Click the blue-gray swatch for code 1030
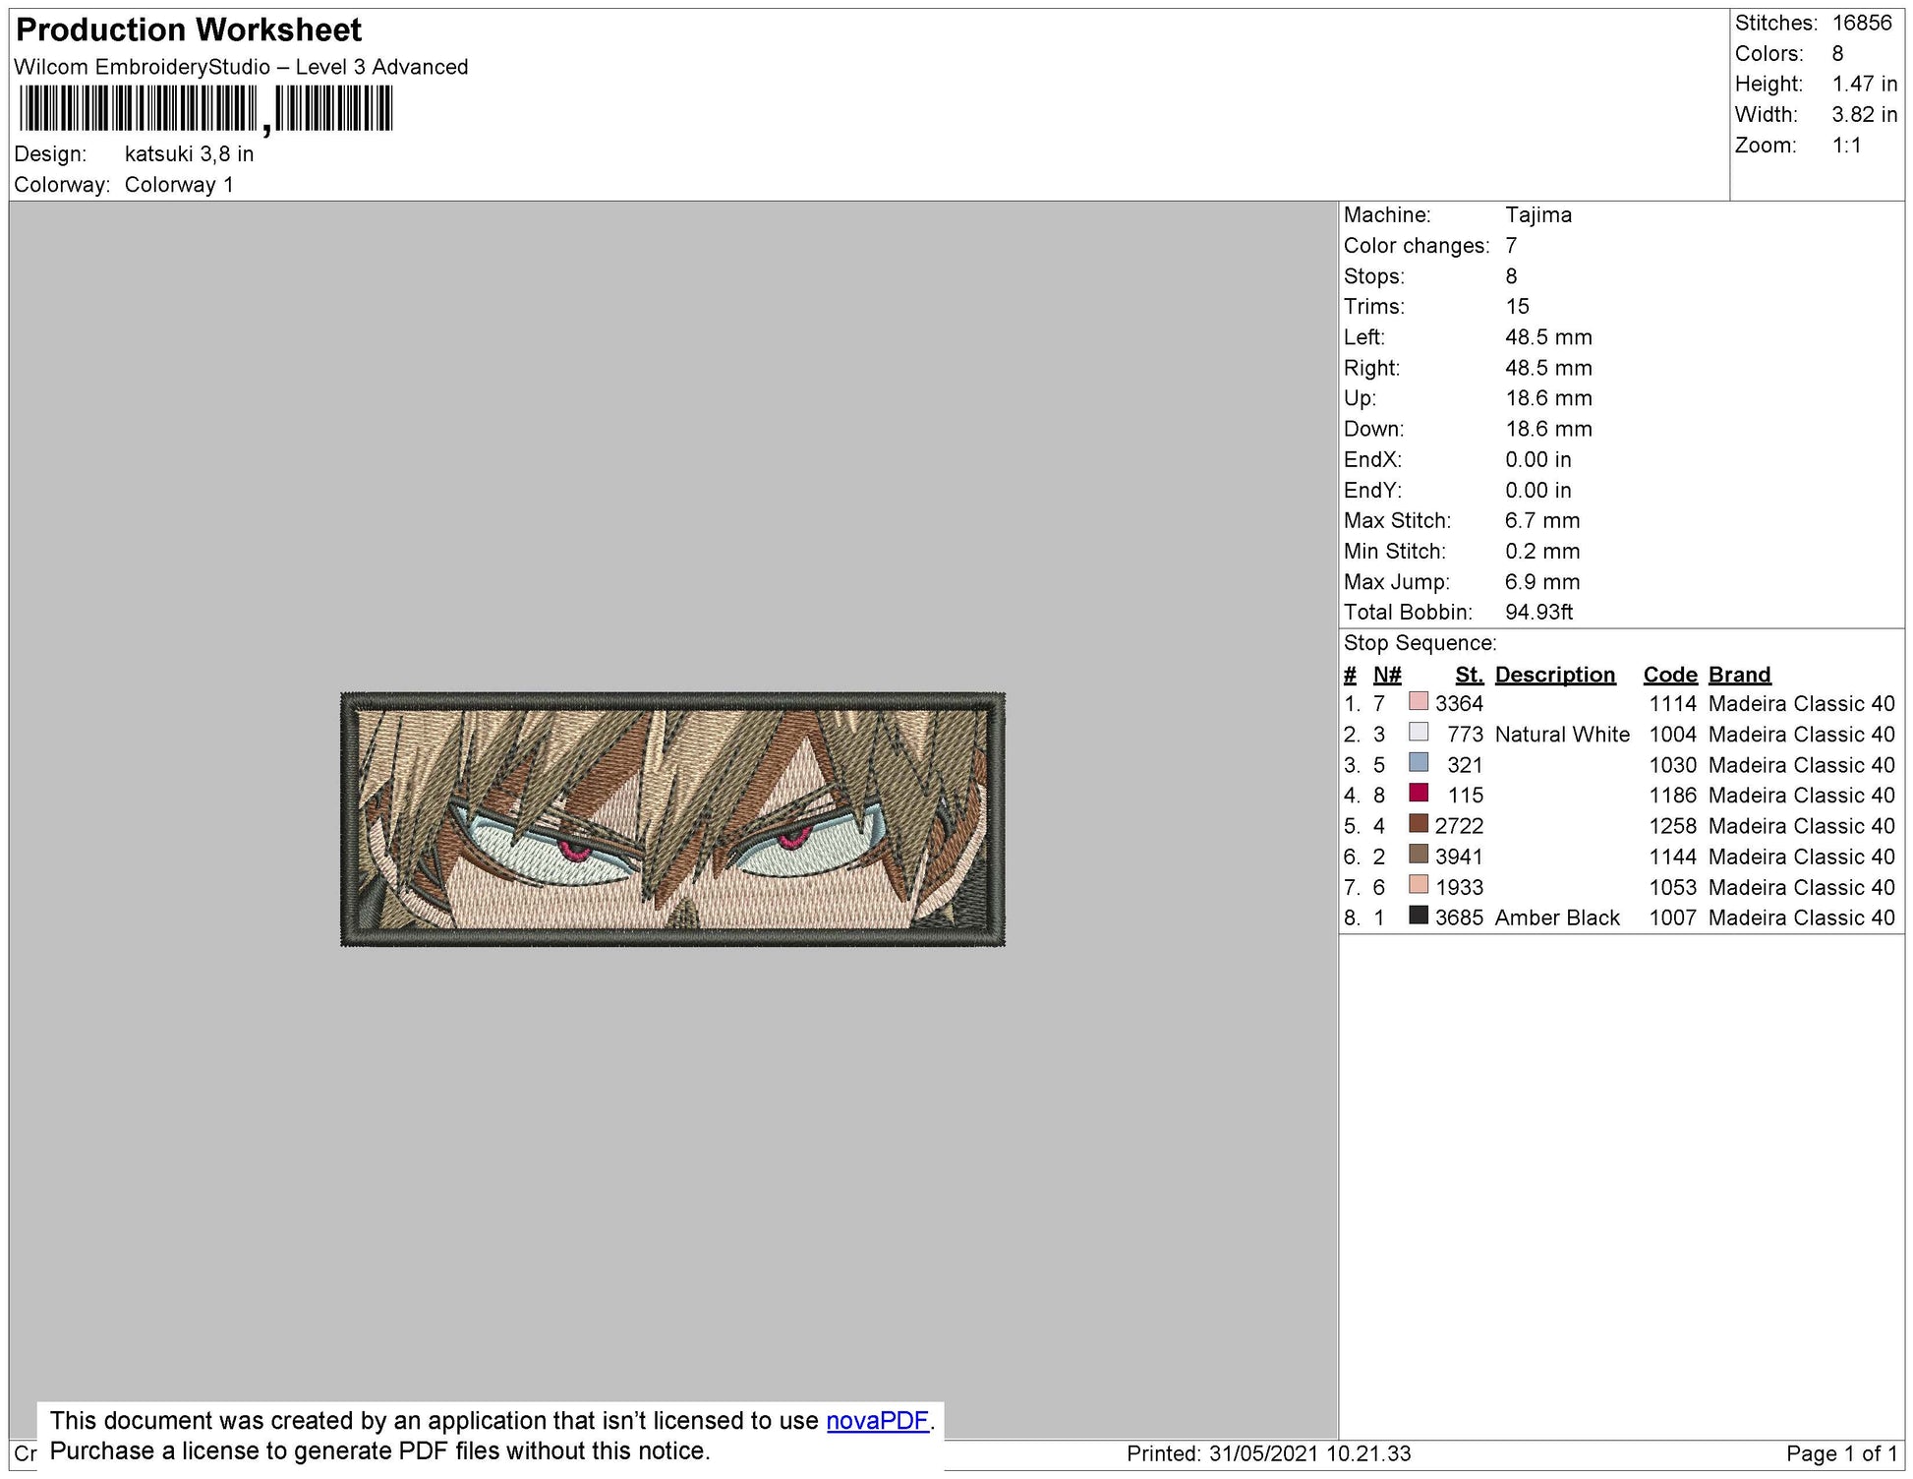Image resolution: width=1913 pixels, height=1479 pixels. (1419, 763)
